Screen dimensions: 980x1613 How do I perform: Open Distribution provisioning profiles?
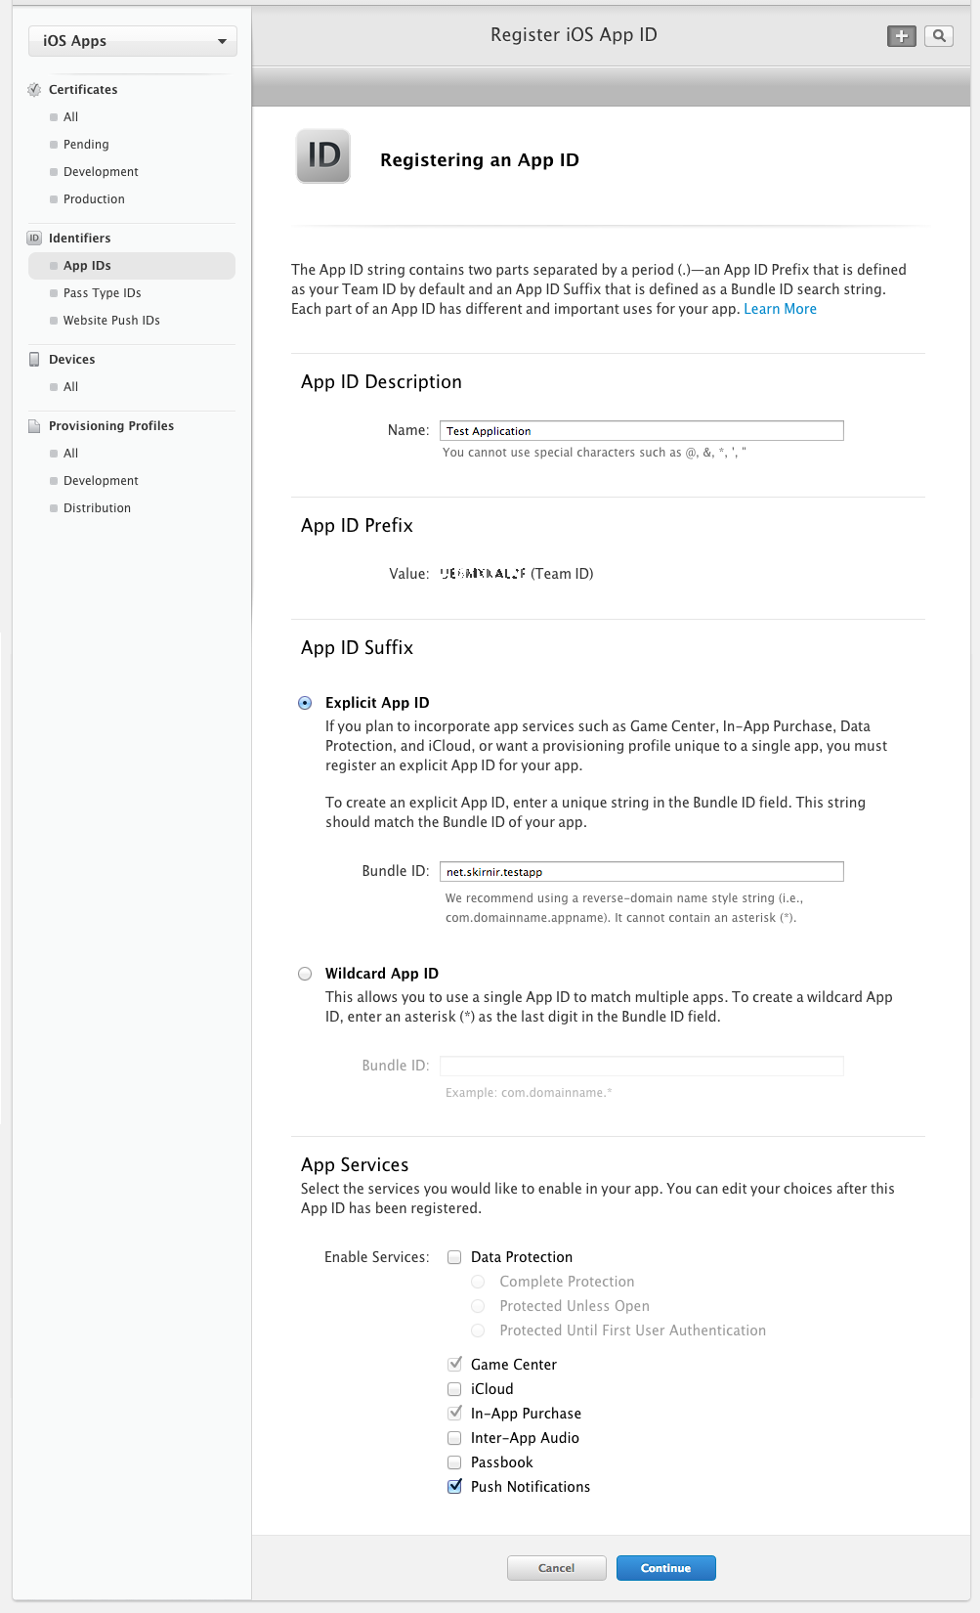[x=97, y=508]
